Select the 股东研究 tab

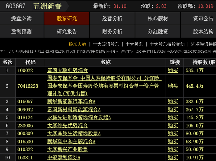tap(67, 18)
